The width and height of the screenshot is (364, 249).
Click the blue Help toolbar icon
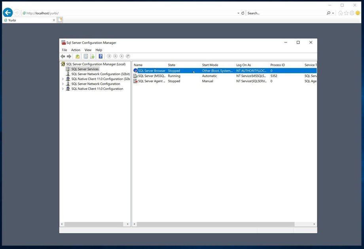[100, 56]
